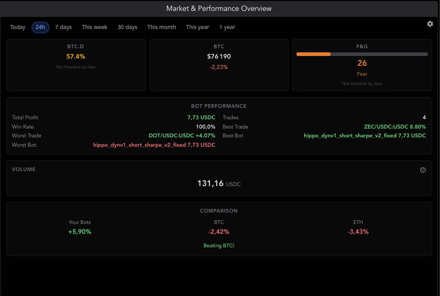Click the Best Bot hippo_dynv1 entry in green
Screen dimensions: 440x296
(x=365, y=135)
